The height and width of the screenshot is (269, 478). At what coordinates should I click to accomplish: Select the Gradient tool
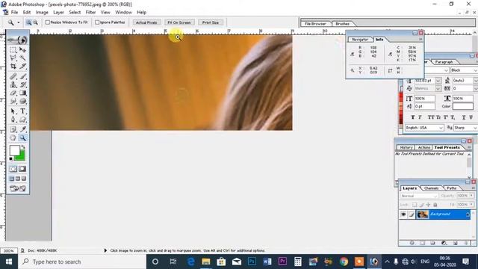[22, 93]
